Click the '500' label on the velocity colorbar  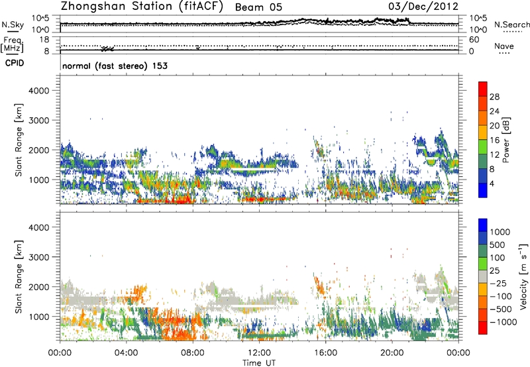point(498,245)
